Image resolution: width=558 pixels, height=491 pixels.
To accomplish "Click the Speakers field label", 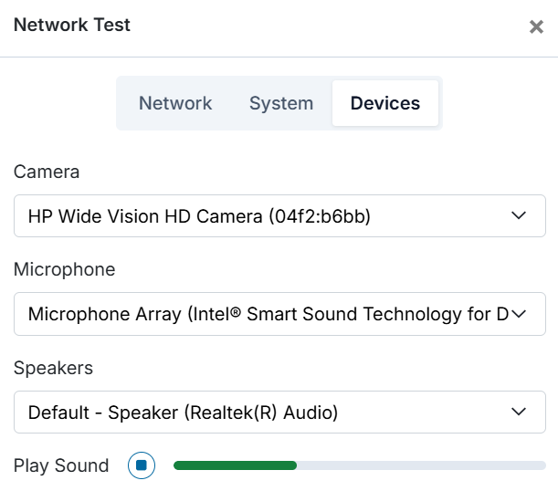I will coord(53,368).
